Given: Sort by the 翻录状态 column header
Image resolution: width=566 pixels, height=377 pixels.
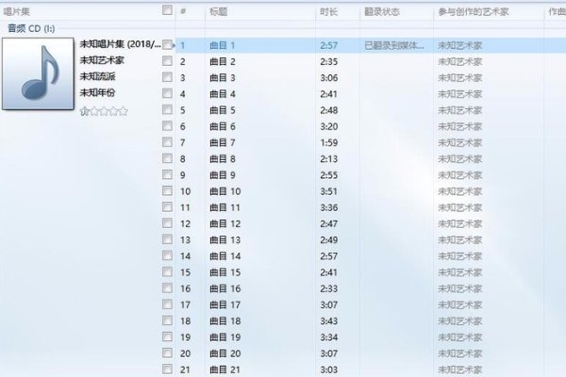Looking at the screenshot, I should pos(382,12).
